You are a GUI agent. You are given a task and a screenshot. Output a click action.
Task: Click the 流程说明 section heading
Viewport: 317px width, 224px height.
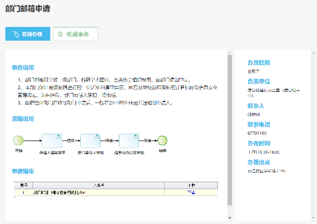[x=23, y=118]
